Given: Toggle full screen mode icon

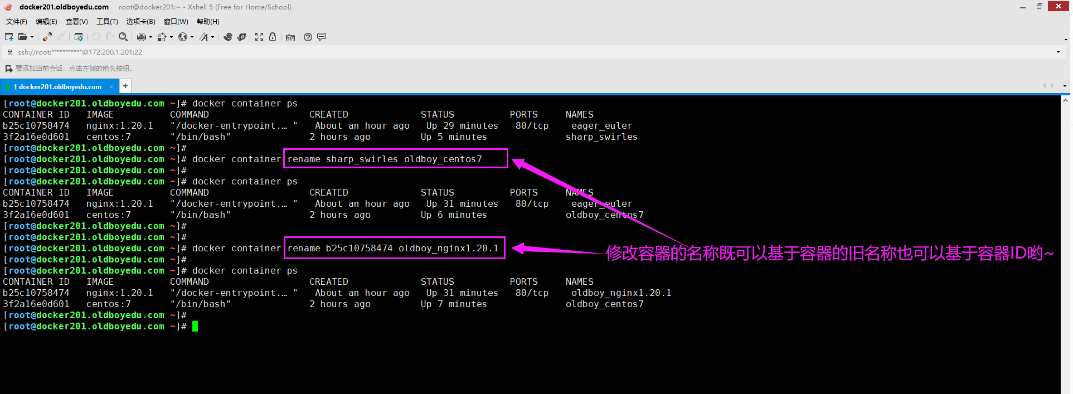Looking at the screenshot, I should pos(259,37).
